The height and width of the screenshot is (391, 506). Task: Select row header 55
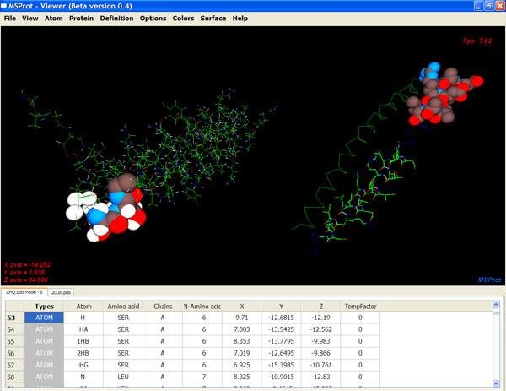point(15,341)
